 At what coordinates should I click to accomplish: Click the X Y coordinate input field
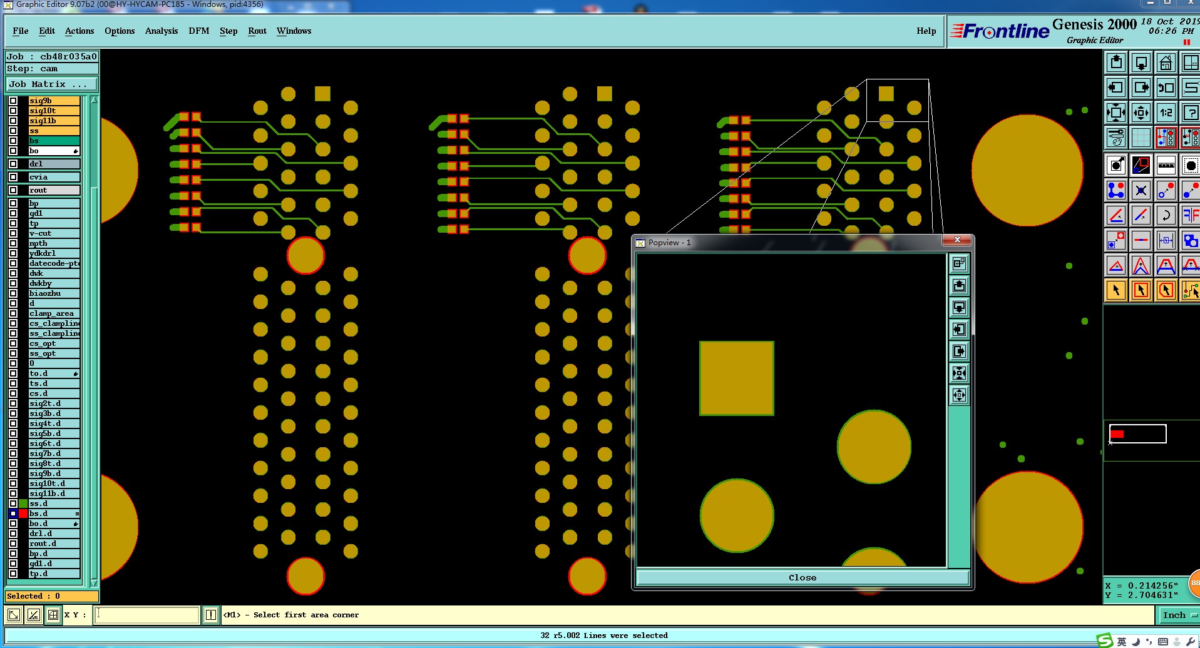click(147, 615)
